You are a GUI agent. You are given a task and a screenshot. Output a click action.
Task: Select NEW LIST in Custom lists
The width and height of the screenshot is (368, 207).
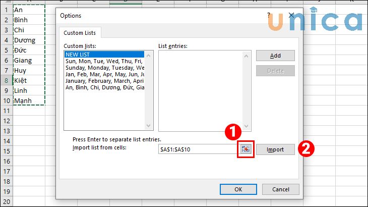81,55
